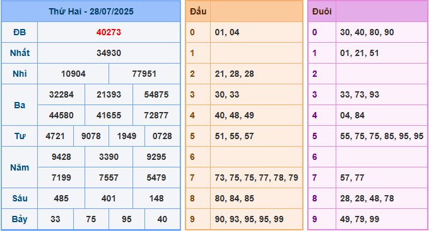Select third prize number 32284
This screenshot has width=429, height=231.
tap(61, 94)
